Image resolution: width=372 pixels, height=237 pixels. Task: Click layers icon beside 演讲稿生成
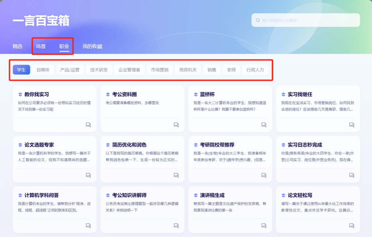pyautogui.click(x=196, y=195)
